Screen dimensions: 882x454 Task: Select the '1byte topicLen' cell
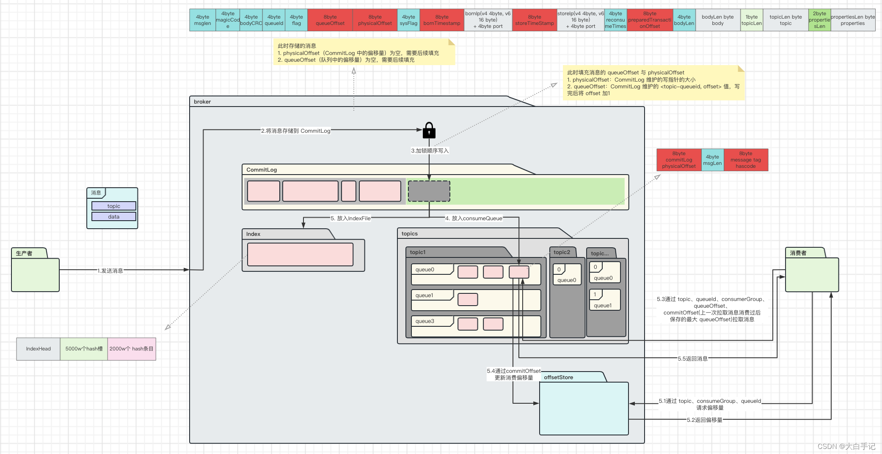point(752,20)
